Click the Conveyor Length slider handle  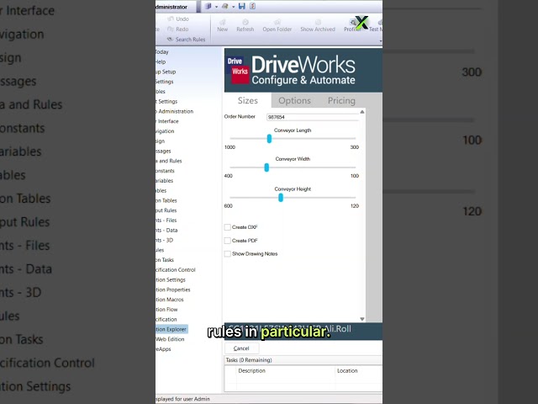pos(269,138)
